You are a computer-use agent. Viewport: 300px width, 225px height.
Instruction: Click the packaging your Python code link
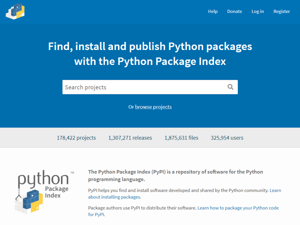[238, 208]
